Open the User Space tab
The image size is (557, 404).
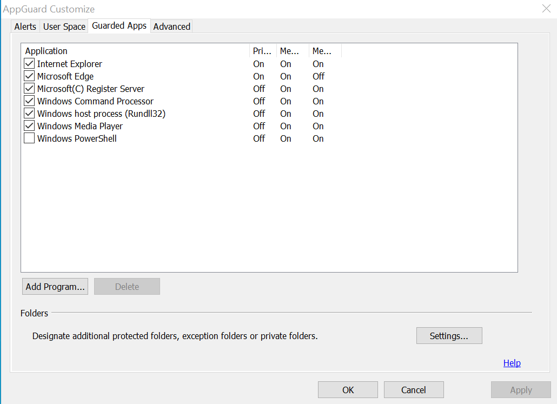pos(64,27)
